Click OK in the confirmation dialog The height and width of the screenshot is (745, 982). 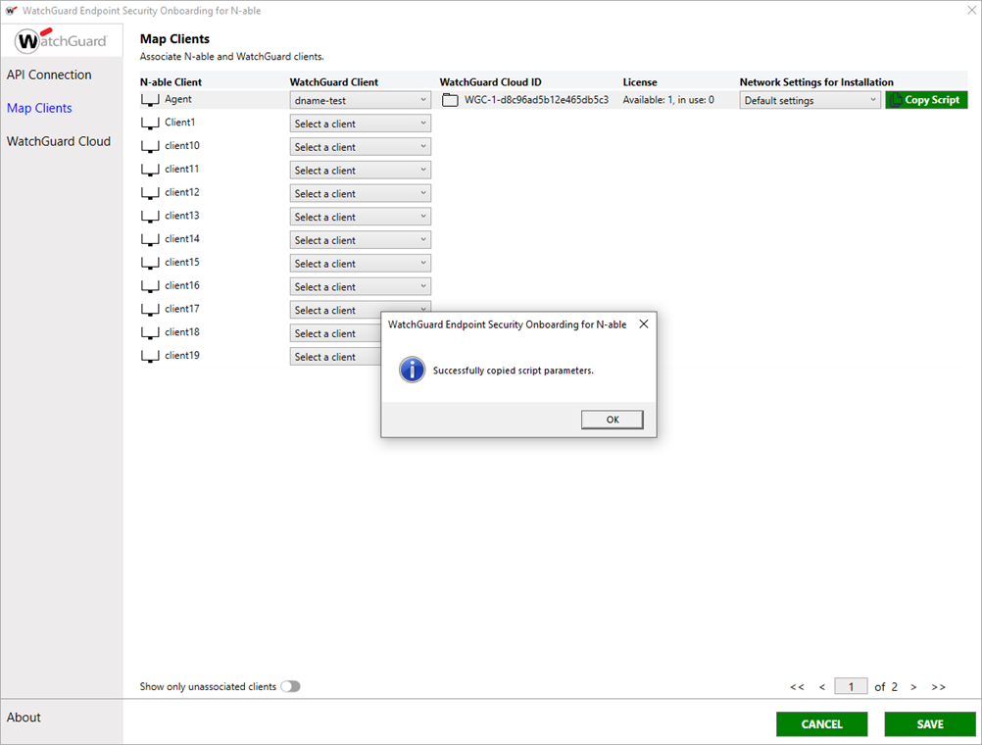(612, 419)
